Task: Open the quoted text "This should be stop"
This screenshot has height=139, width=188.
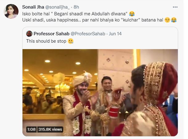Action: pyautogui.click(x=46, y=41)
